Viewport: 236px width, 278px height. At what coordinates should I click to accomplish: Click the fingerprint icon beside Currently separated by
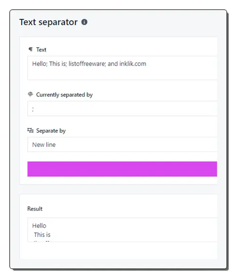(x=31, y=94)
